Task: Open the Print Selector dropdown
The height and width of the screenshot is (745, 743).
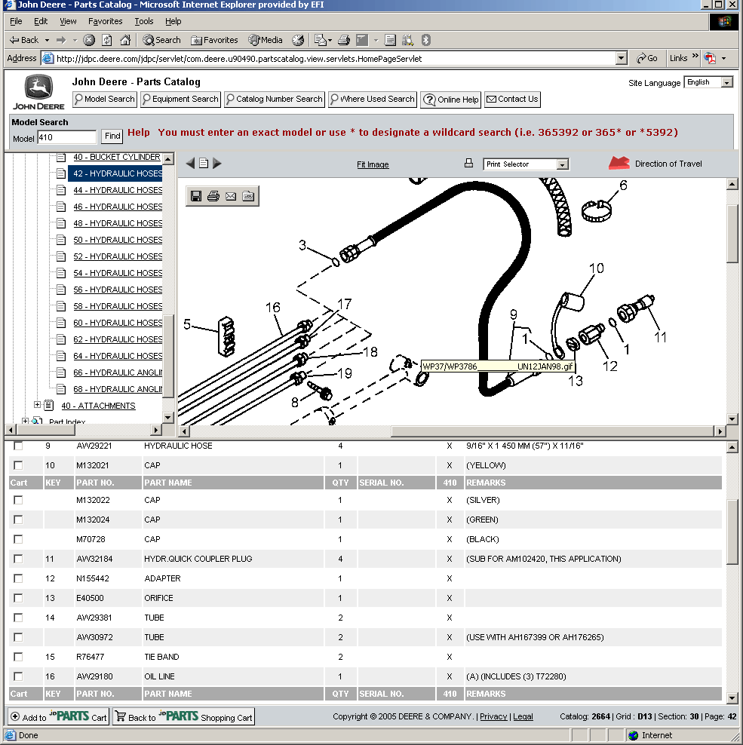Action: pyautogui.click(x=561, y=164)
